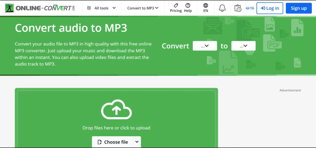Click the Choose file button
Image resolution: width=316 pixels, height=148 pixels.
pyautogui.click(x=113, y=142)
